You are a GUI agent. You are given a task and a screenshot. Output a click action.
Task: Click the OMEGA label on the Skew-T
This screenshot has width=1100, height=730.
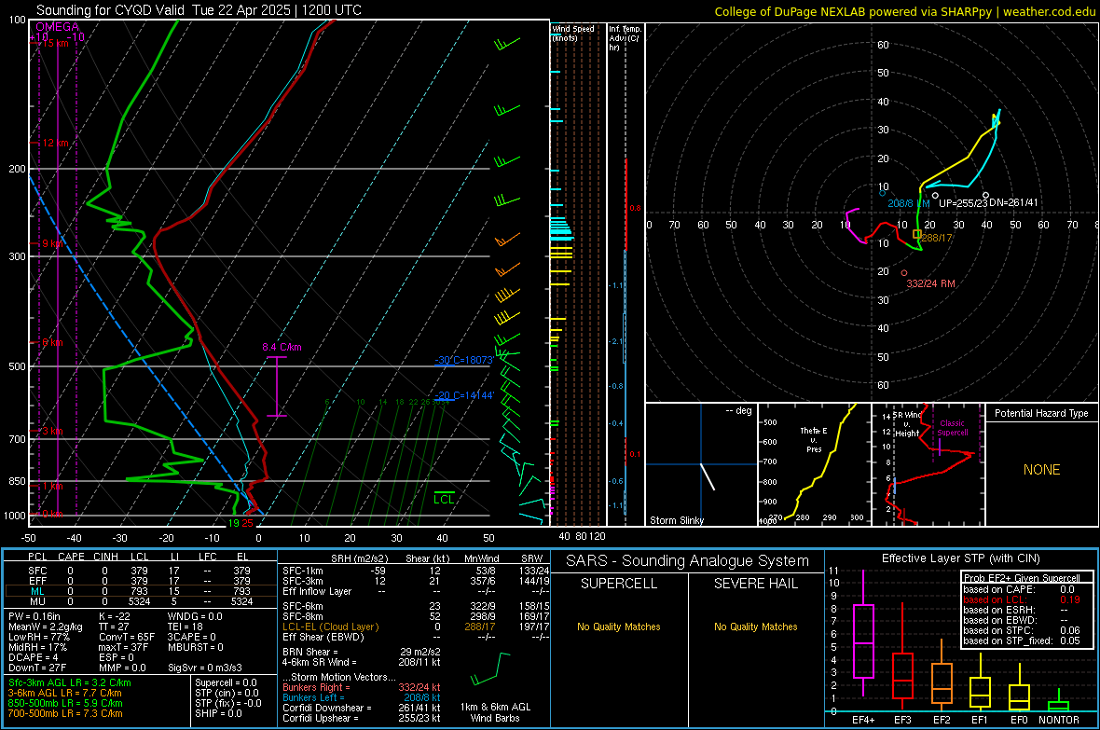(57, 27)
